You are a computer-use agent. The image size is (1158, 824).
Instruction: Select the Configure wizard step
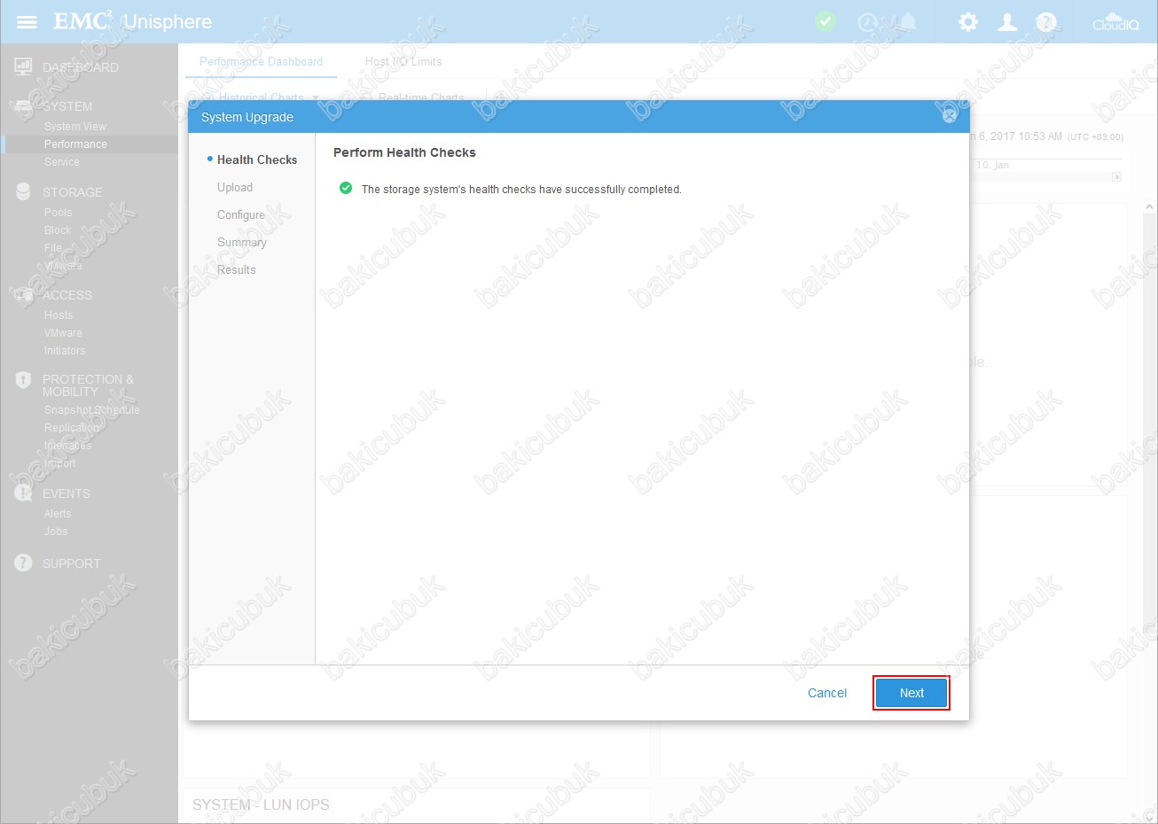241,214
